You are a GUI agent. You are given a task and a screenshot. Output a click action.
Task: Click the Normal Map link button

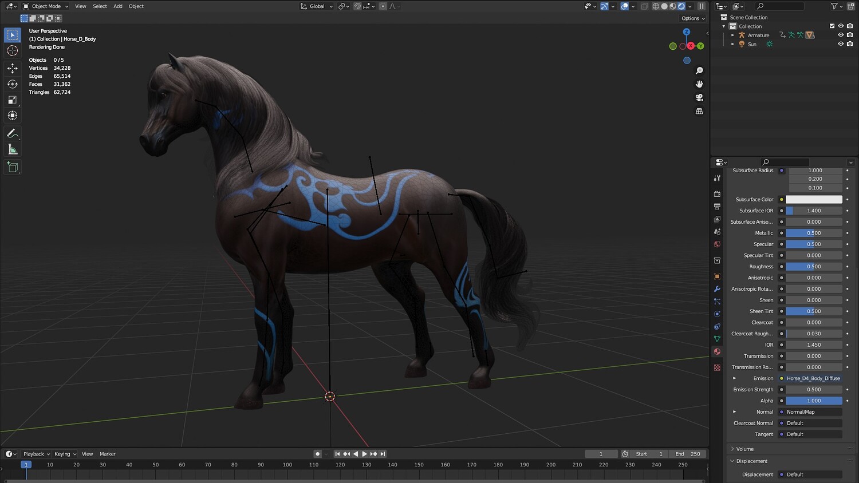coord(814,412)
